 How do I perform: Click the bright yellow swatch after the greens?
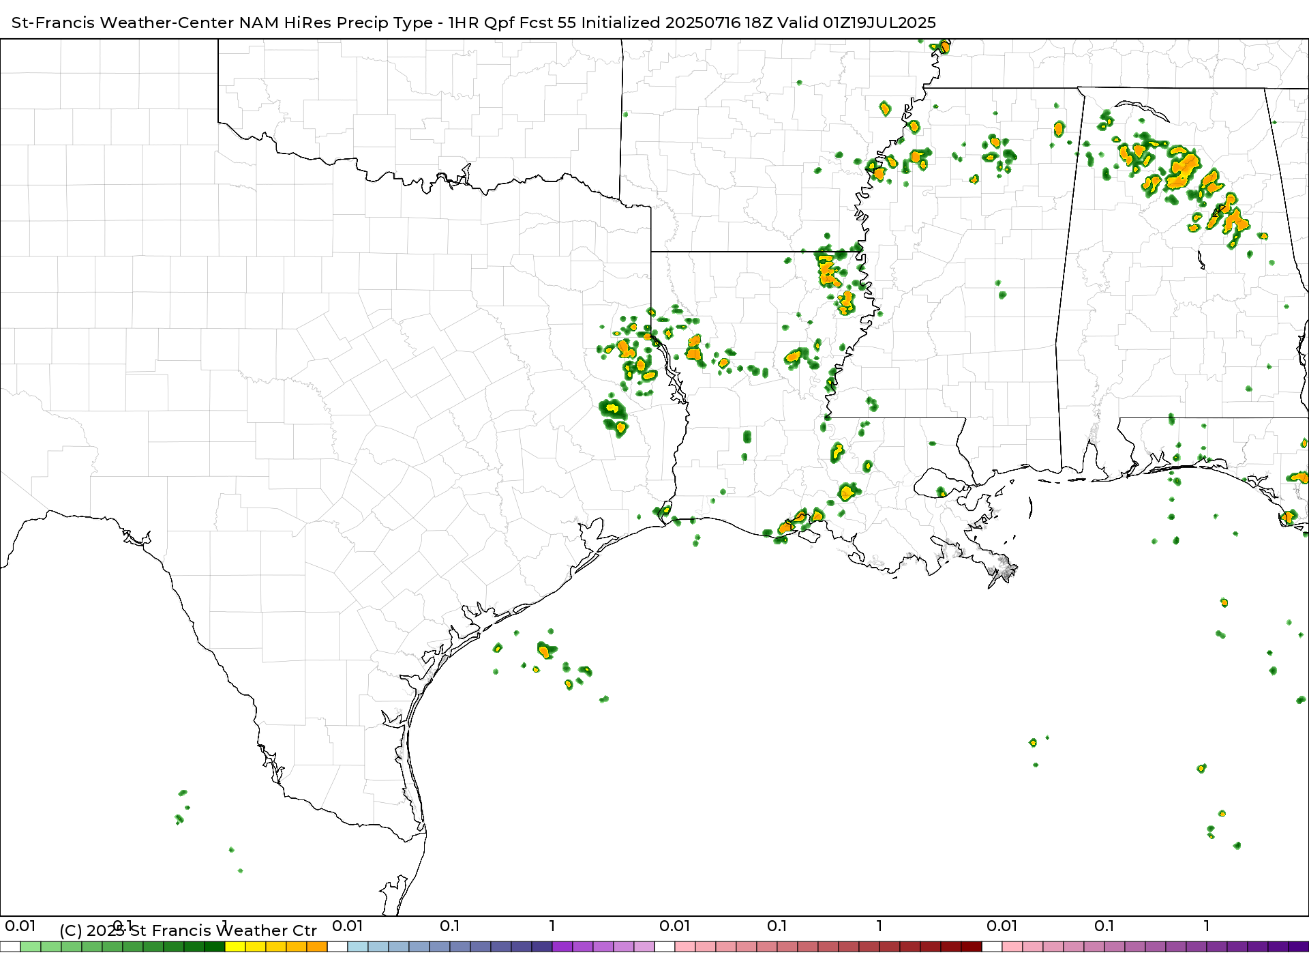tap(235, 947)
